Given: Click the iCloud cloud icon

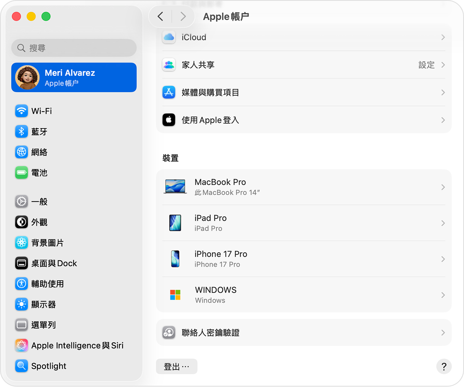Looking at the screenshot, I should (x=169, y=37).
